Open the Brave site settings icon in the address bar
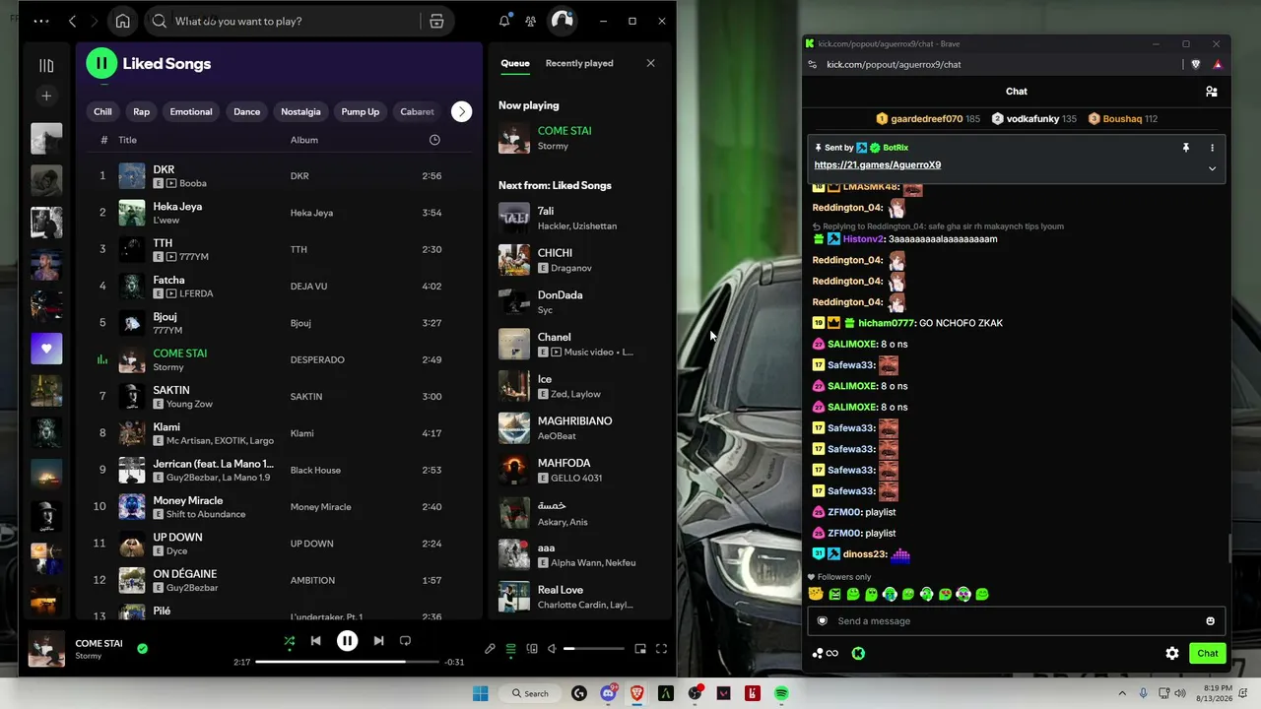The image size is (1261, 709). tap(812, 64)
